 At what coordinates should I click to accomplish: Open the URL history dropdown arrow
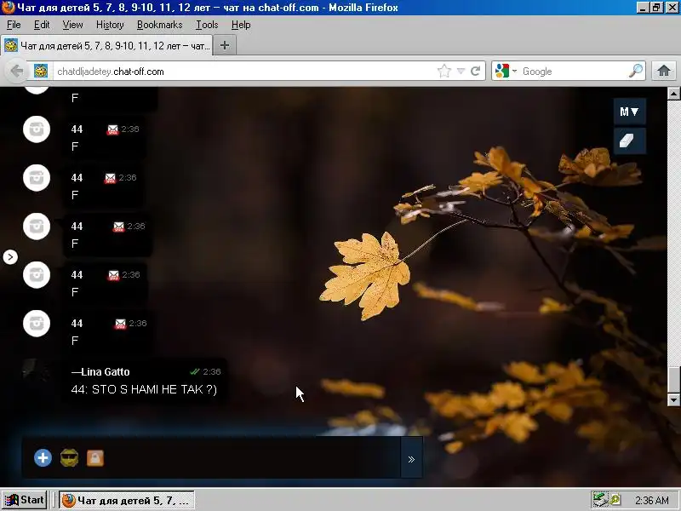pos(461,72)
